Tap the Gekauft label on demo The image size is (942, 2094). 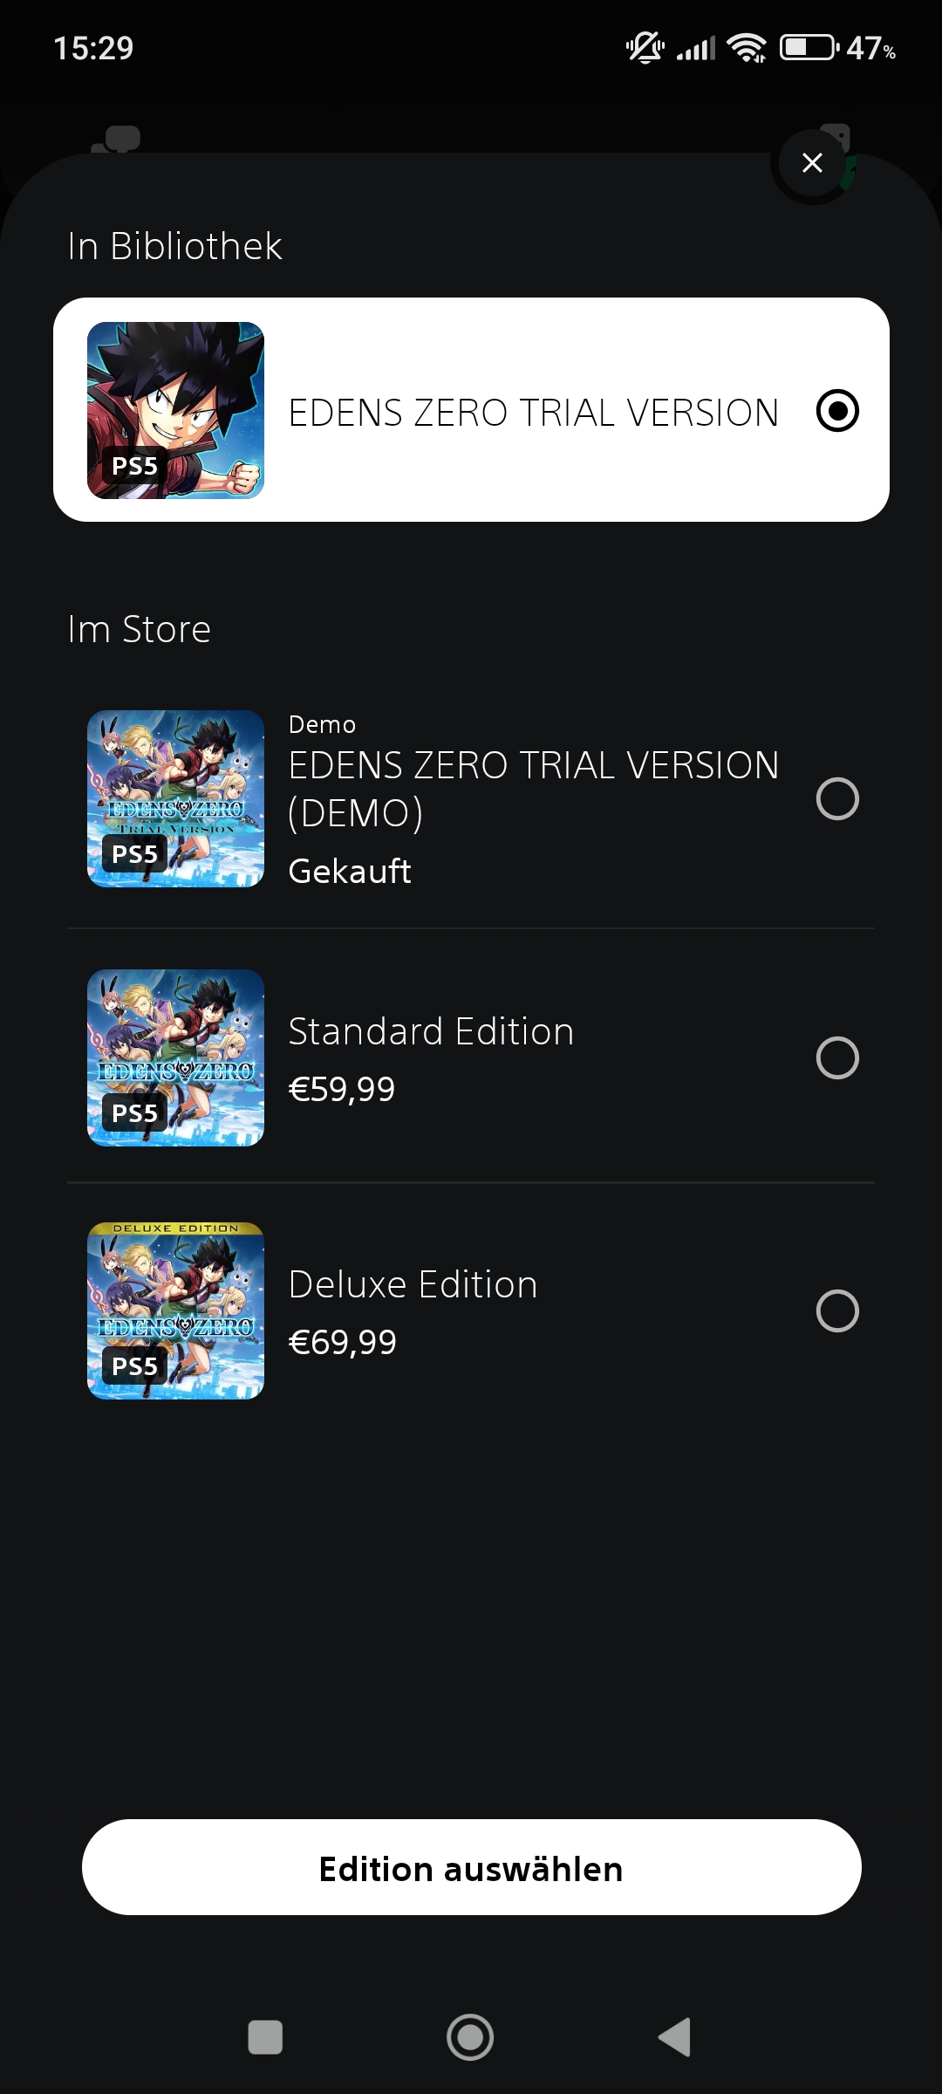click(x=350, y=871)
